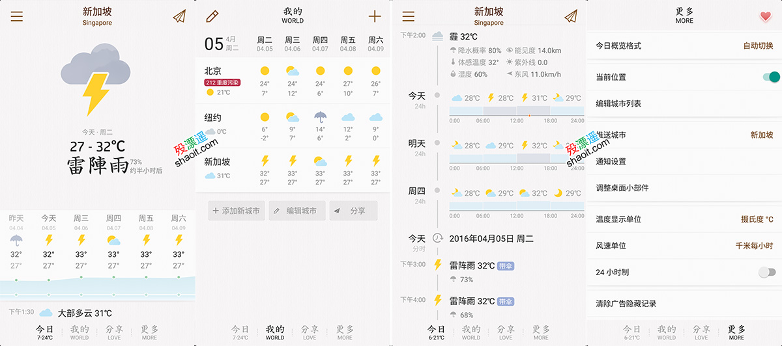
Task: Tap 添加新城市 add new city button
Action: click(237, 211)
